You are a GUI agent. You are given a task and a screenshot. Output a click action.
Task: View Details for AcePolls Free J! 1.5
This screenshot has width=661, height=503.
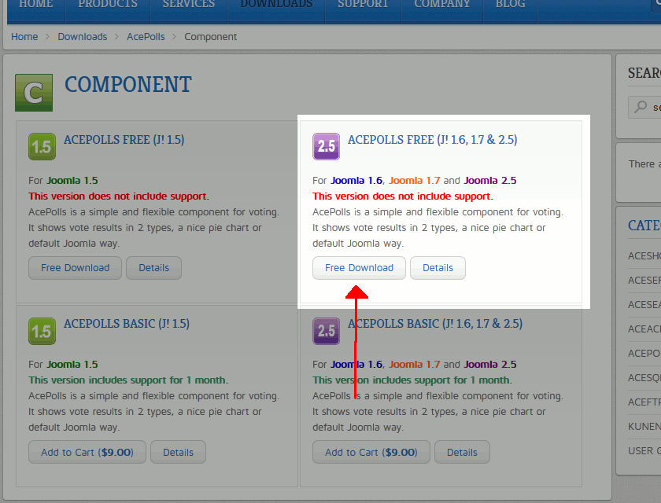(154, 268)
